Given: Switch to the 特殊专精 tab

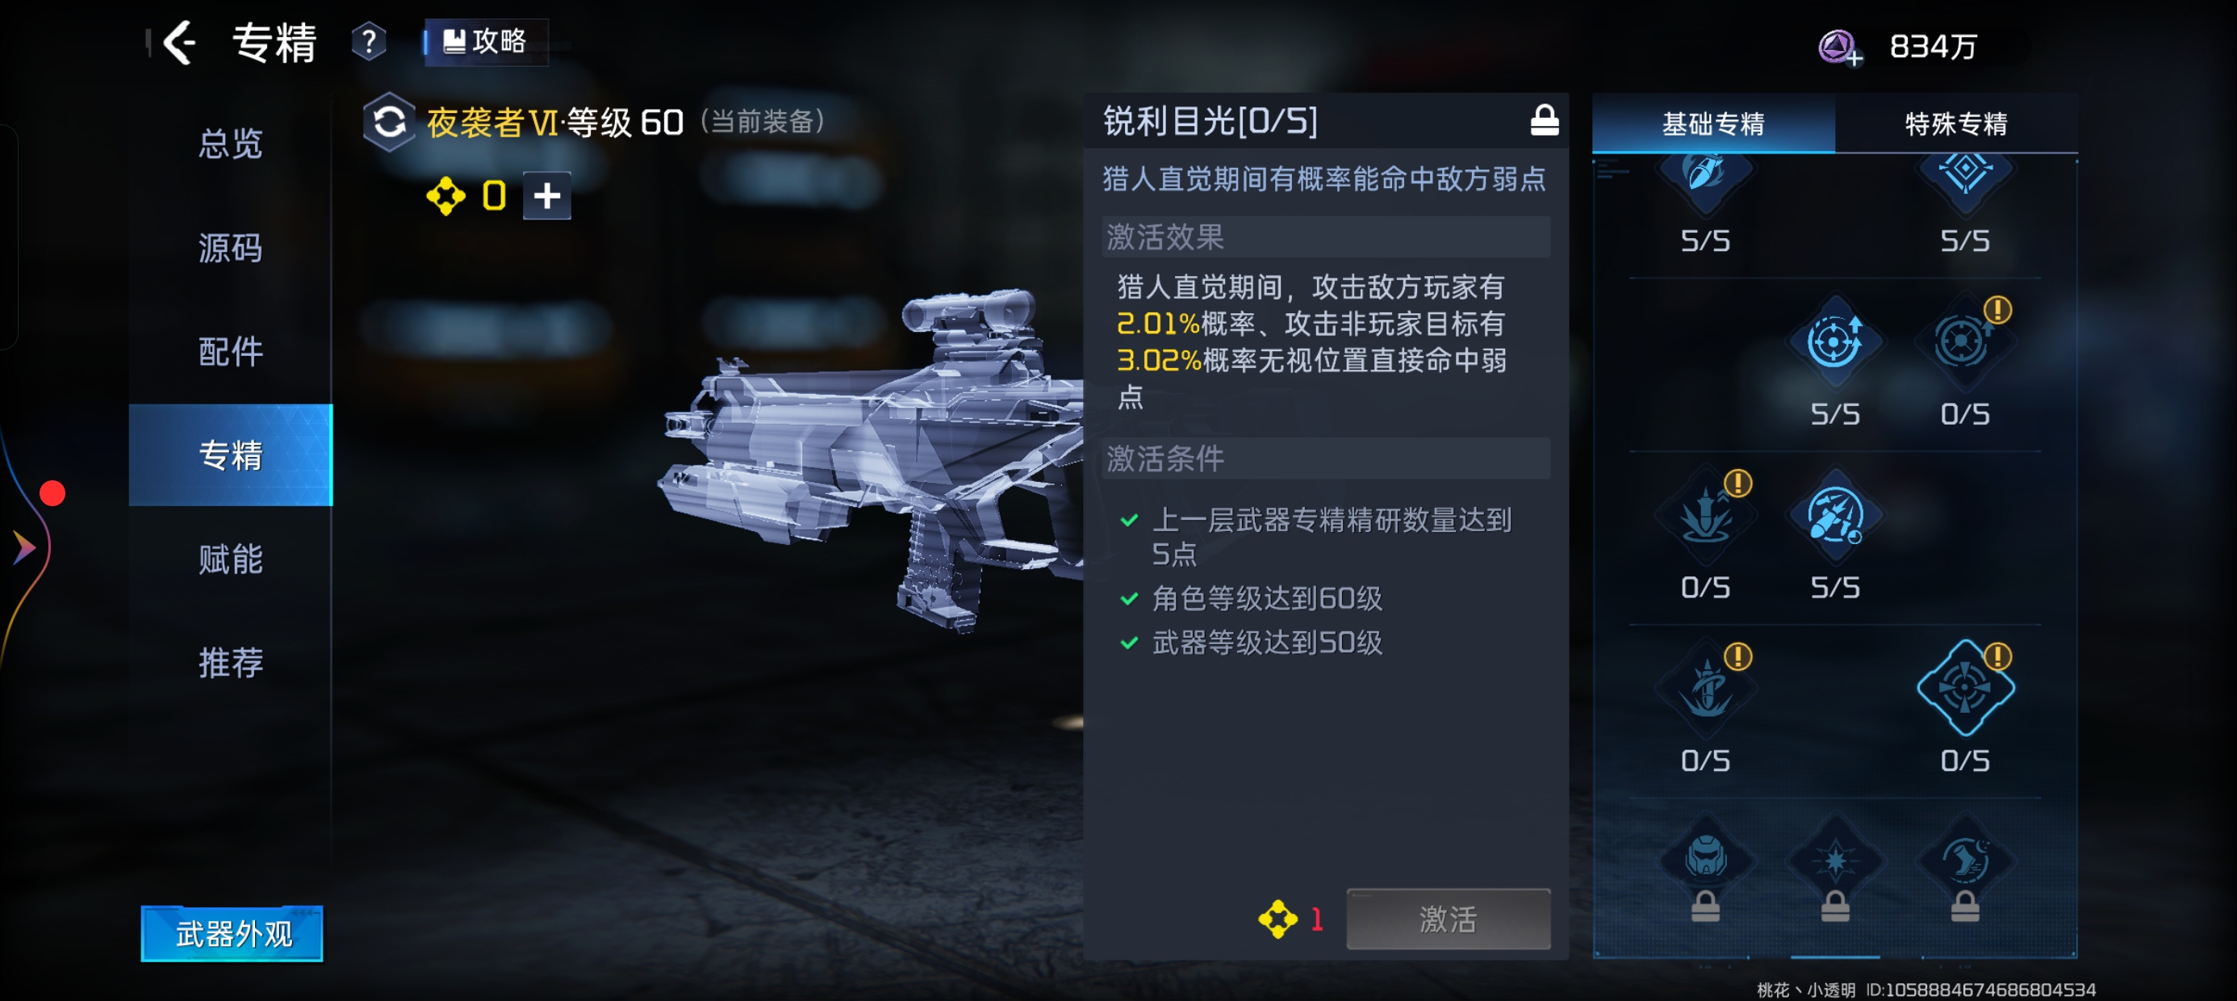Looking at the screenshot, I should [1955, 124].
